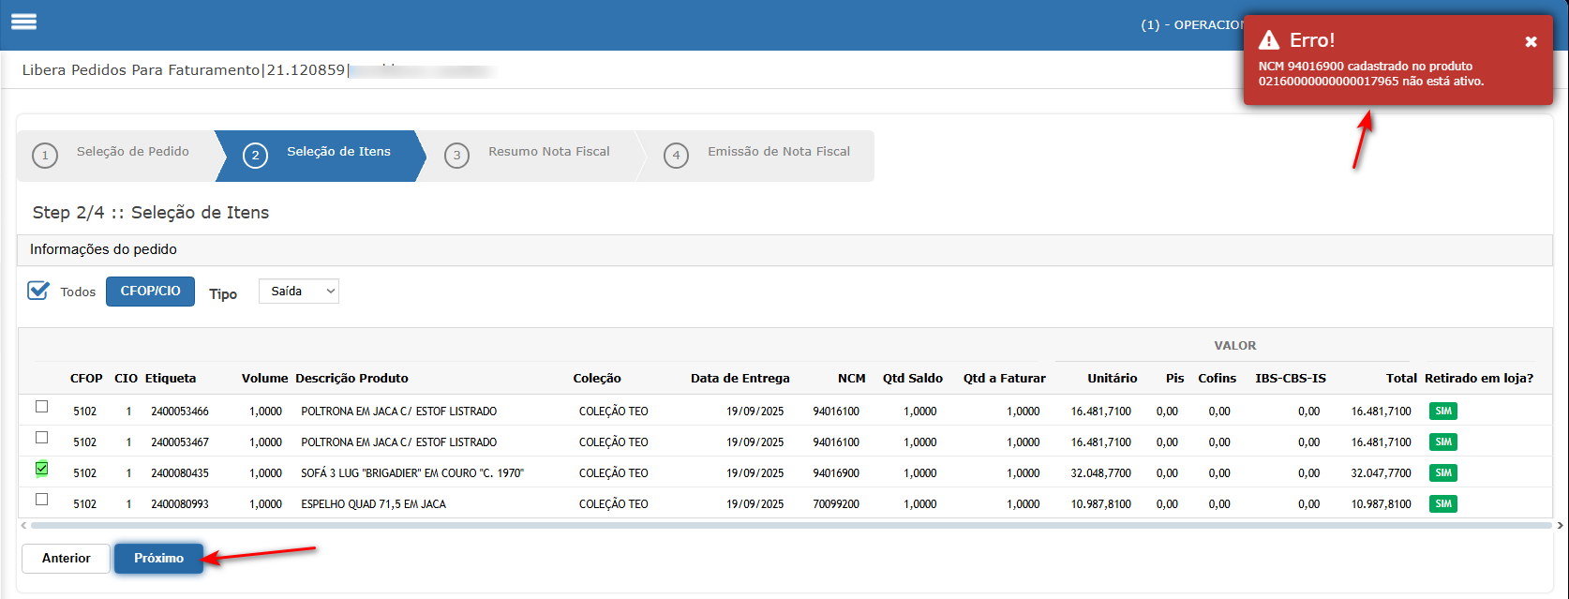Close the Erro notification
This screenshot has width=1569, height=599.
point(1531,41)
